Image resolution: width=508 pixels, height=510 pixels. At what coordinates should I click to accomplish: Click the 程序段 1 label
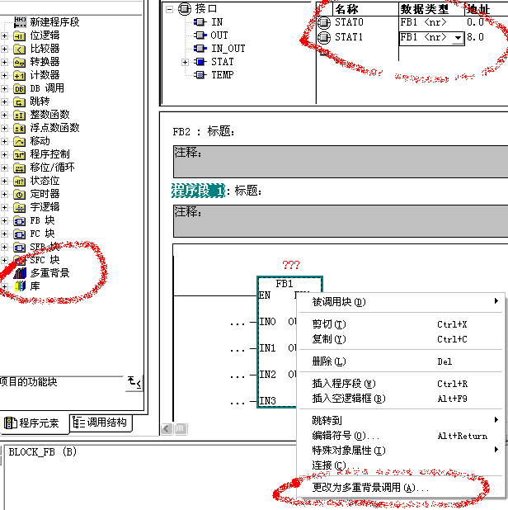[198, 191]
